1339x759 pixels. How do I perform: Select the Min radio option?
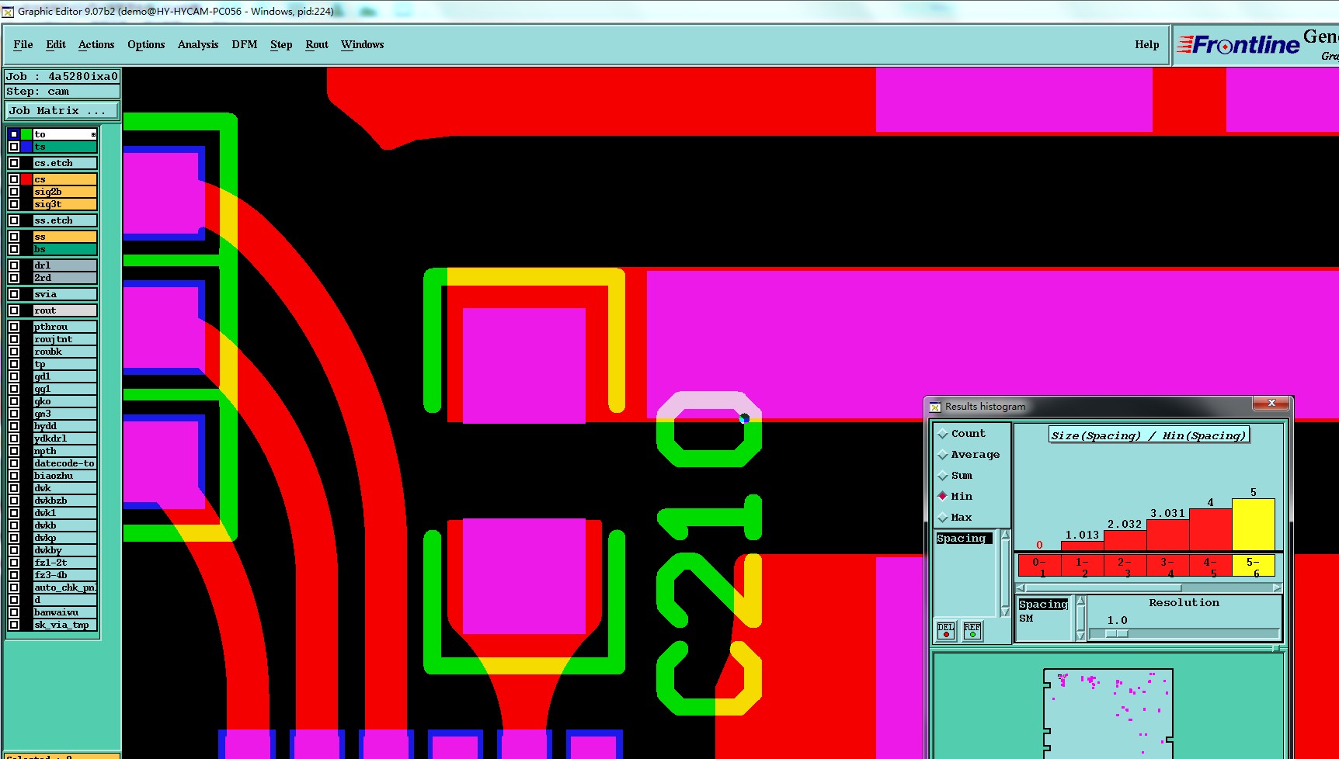pyautogui.click(x=955, y=497)
